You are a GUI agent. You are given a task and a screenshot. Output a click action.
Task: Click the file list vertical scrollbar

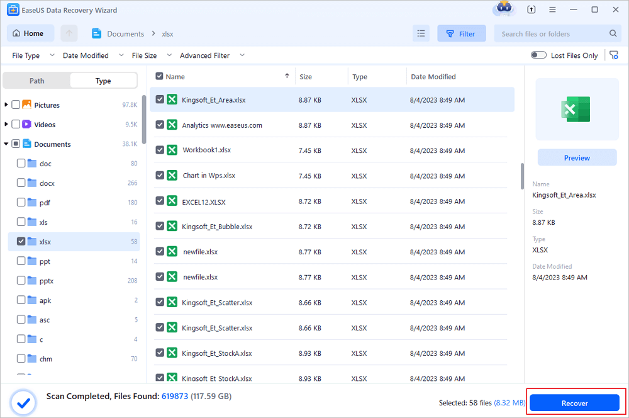[522, 176]
